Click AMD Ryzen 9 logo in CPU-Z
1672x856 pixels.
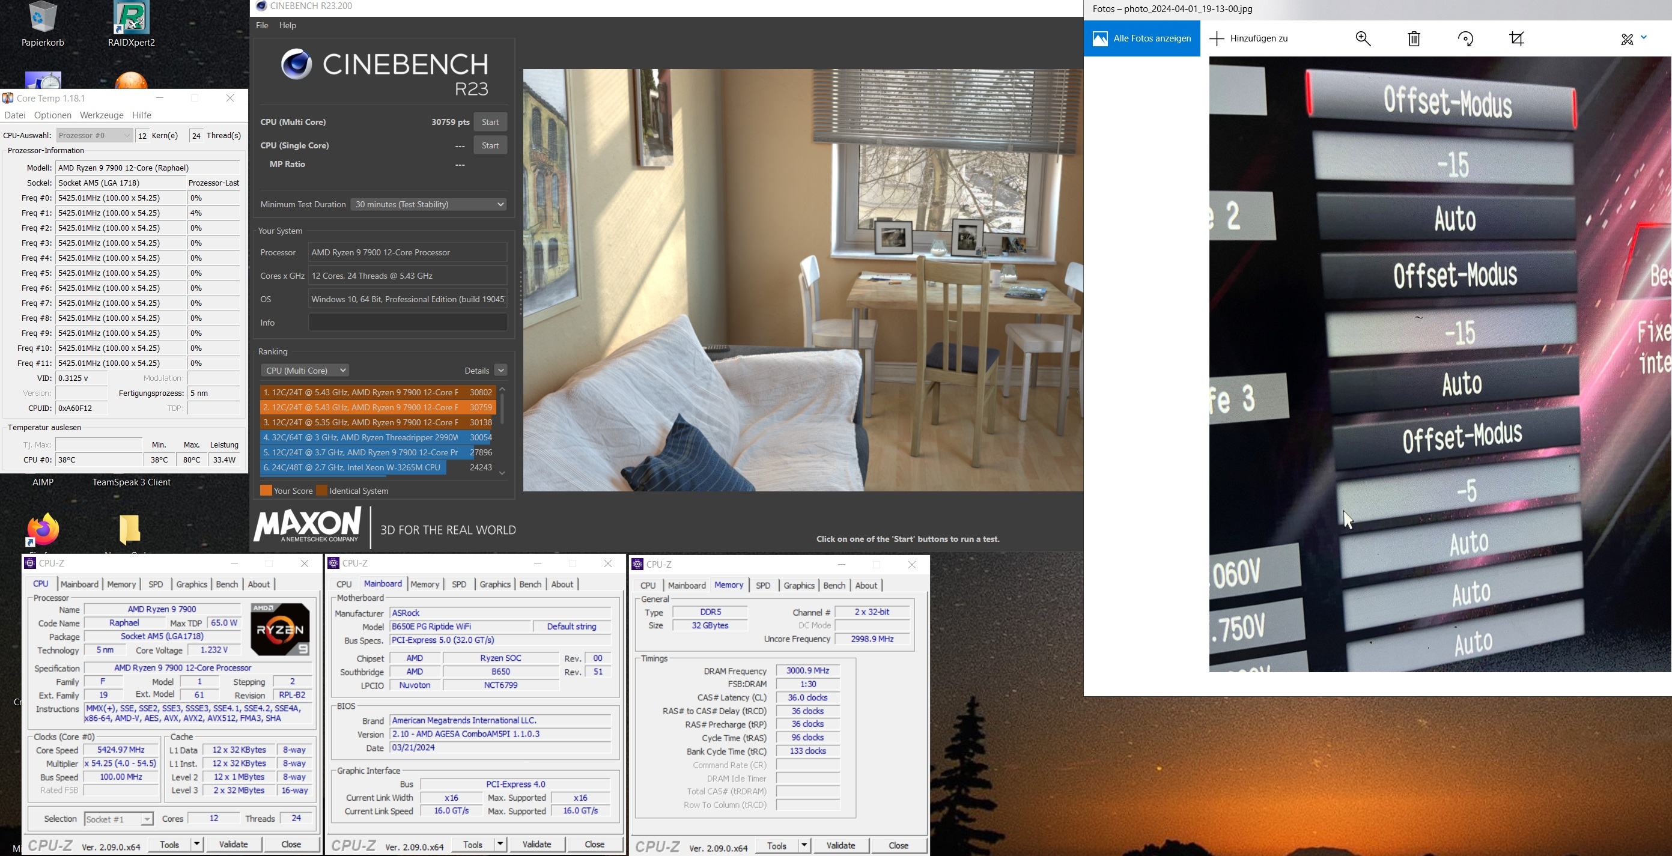click(x=281, y=629)
